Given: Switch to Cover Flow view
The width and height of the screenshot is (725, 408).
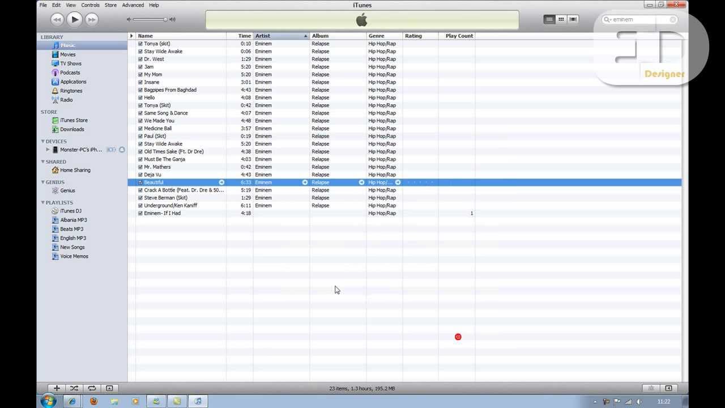Looking at the screenshot, I should coord(573,19).
